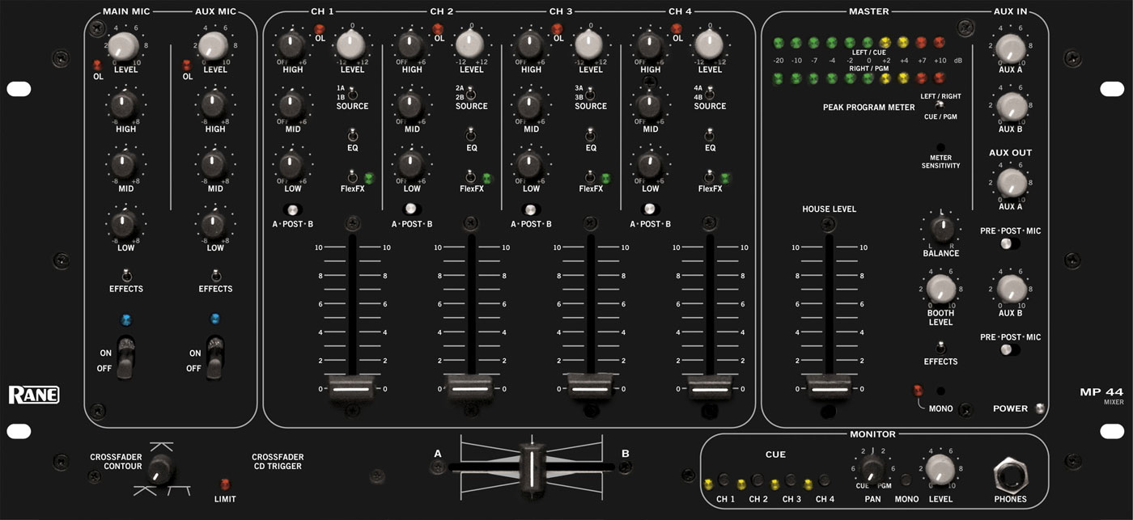Adjust the Main Mic HIGH knob
The width and height of the screenshot is (1133, 520).
point(125,104)
